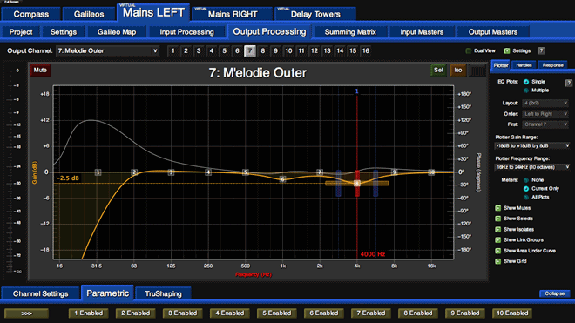Open the Plotter Frequency Range dropdown

[532, 167]
